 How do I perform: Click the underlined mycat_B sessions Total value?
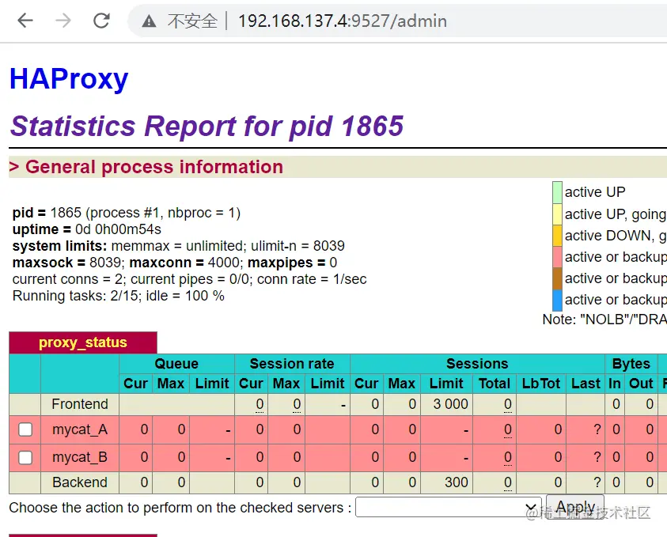pyautogui.click(x=507, y=457)
